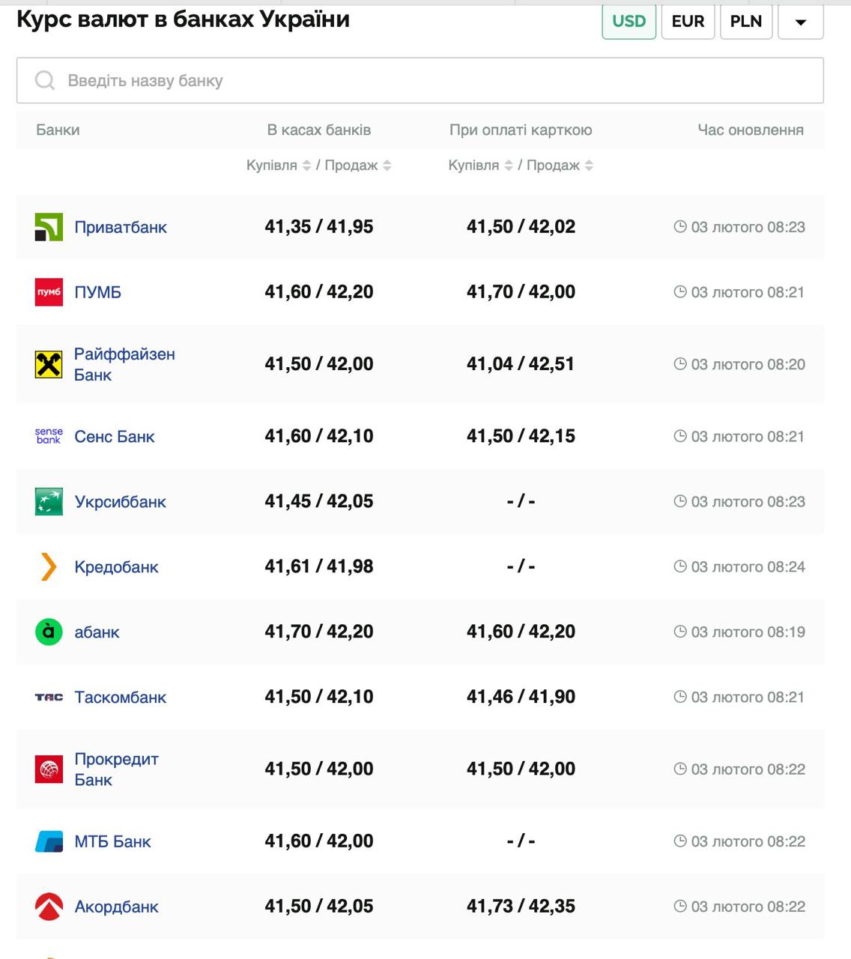This screenshot has height=959, width=851.
Task: Focus the bank name search field
Action: click(x=420, y=80)
